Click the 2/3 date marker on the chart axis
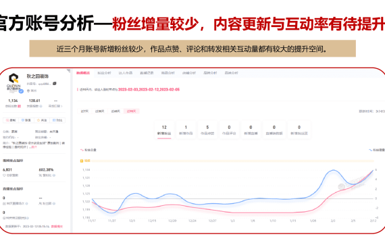Screen dimensions: 385x243 333,221
